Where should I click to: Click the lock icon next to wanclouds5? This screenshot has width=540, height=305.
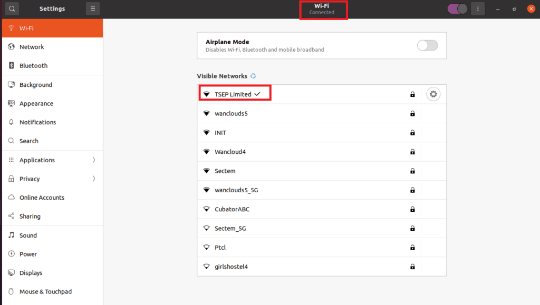pyautogui.click(x=412, y=113)
